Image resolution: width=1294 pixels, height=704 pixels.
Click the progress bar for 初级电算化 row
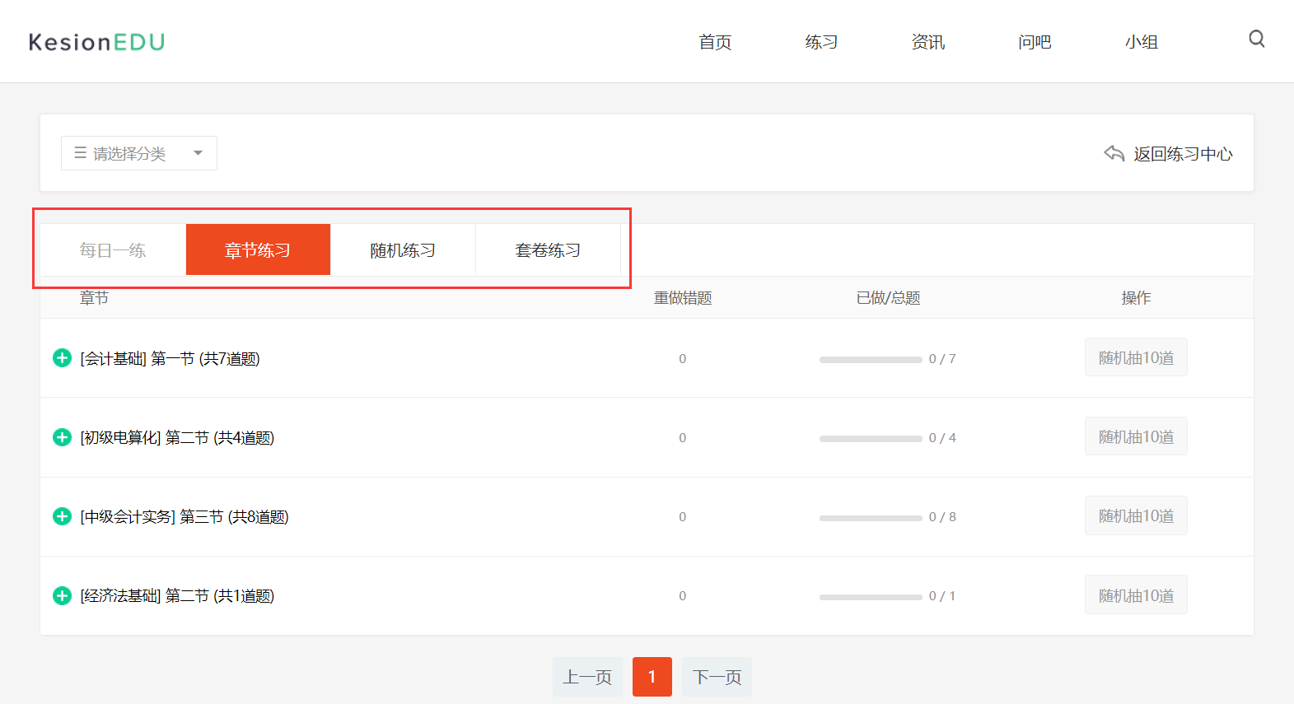pyautogui.click(x=871, y=438)
